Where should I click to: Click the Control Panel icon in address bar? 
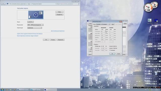tap(8, 4)
